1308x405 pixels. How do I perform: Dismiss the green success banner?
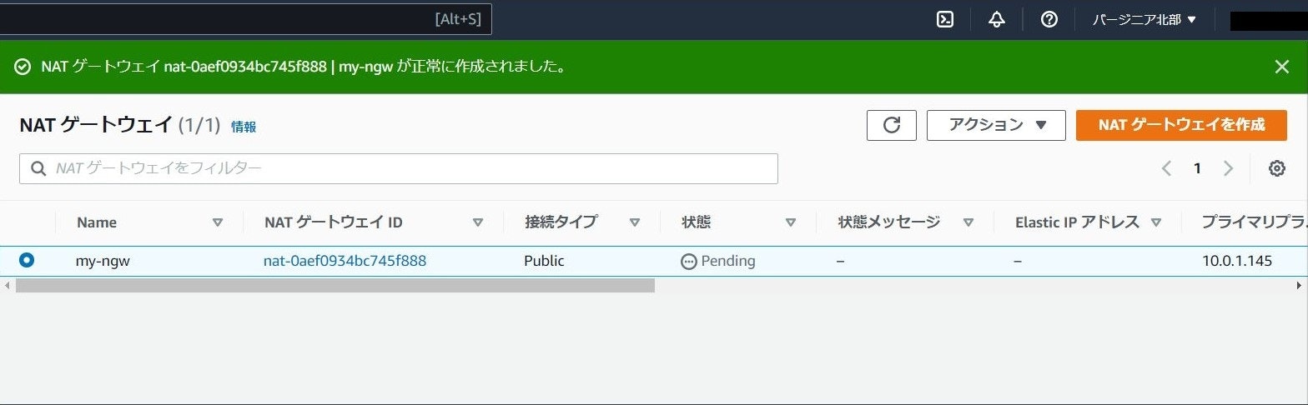(x=1282, y=67)
